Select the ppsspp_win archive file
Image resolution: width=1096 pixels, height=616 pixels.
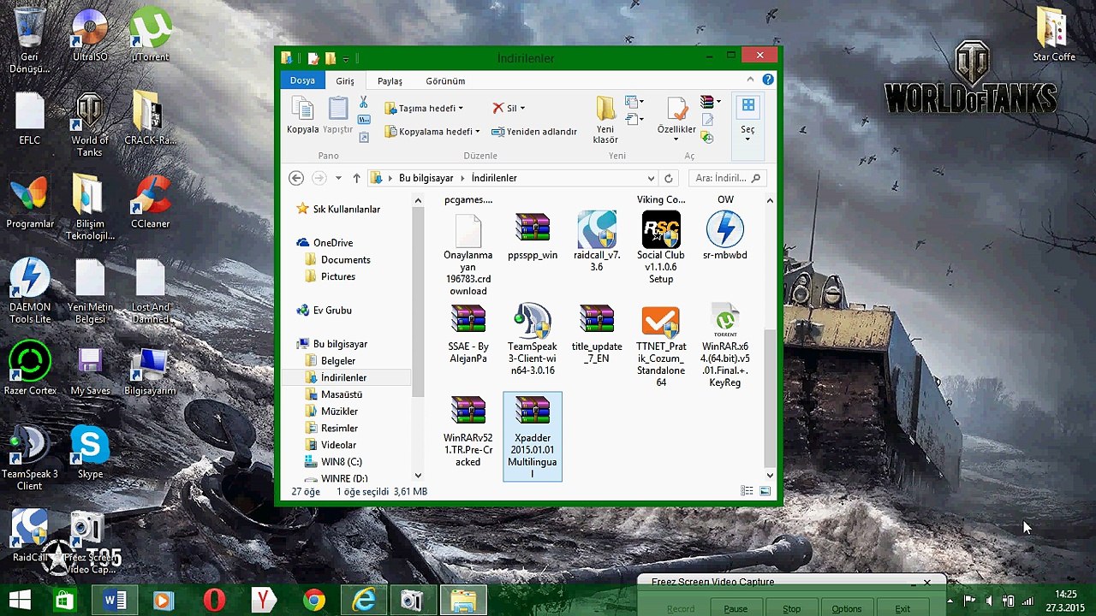pos(533,236)
